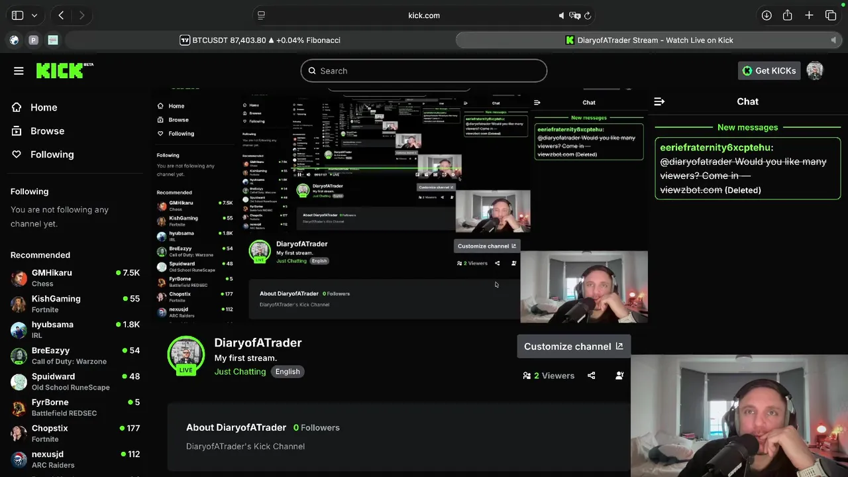Open Following in Kick sidebar
The height and width of the screenshot is (477, 848).
tap(52, 154)
